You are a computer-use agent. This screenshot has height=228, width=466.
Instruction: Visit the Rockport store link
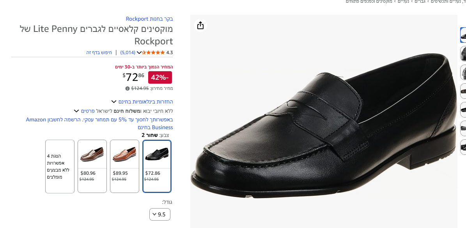click(x=149, y=19)
